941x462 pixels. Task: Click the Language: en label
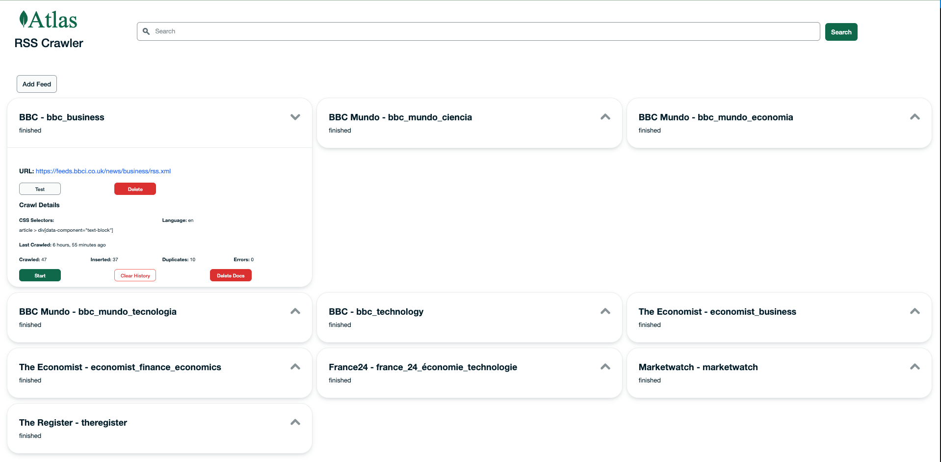[178, 220]
